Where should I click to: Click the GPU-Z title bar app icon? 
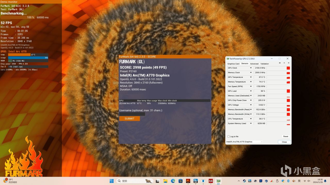(x=228, y=59)
